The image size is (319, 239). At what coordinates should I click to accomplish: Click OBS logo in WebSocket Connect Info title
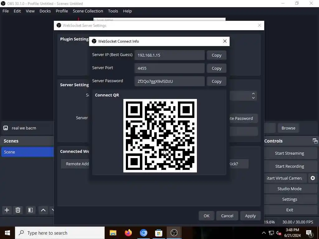click(94, 41)
